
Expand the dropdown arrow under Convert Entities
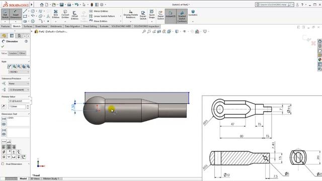click(x=65, y=21)
